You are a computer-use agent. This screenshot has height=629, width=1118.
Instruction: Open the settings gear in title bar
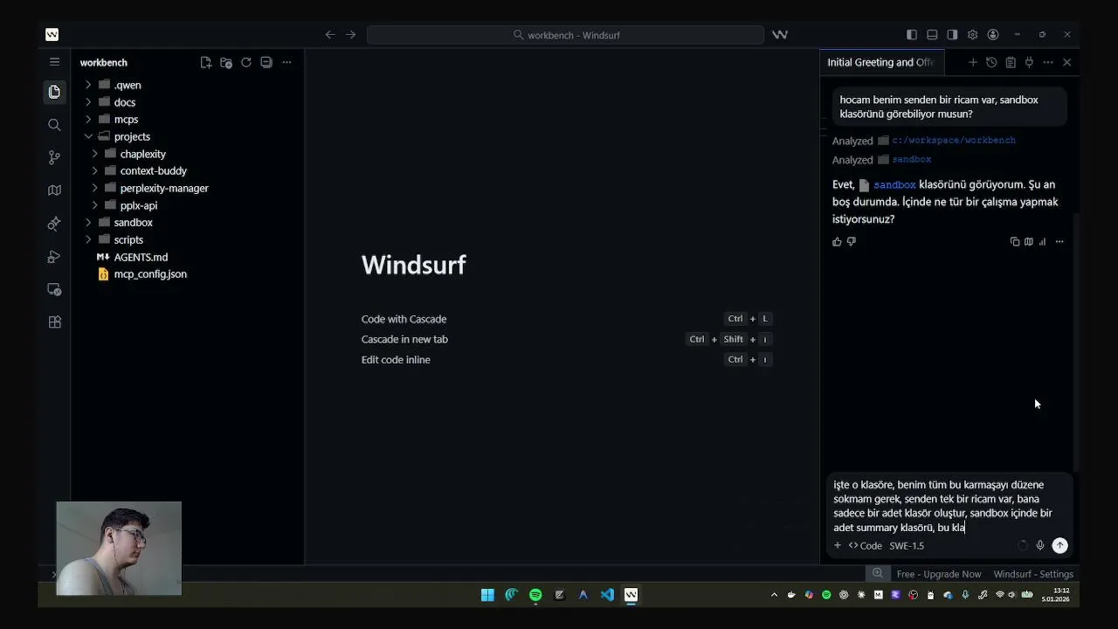click(972, 35)
